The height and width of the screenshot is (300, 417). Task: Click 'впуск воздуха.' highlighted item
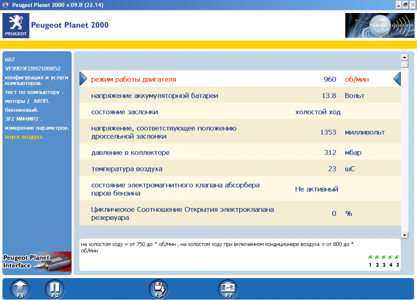point(24,137)
